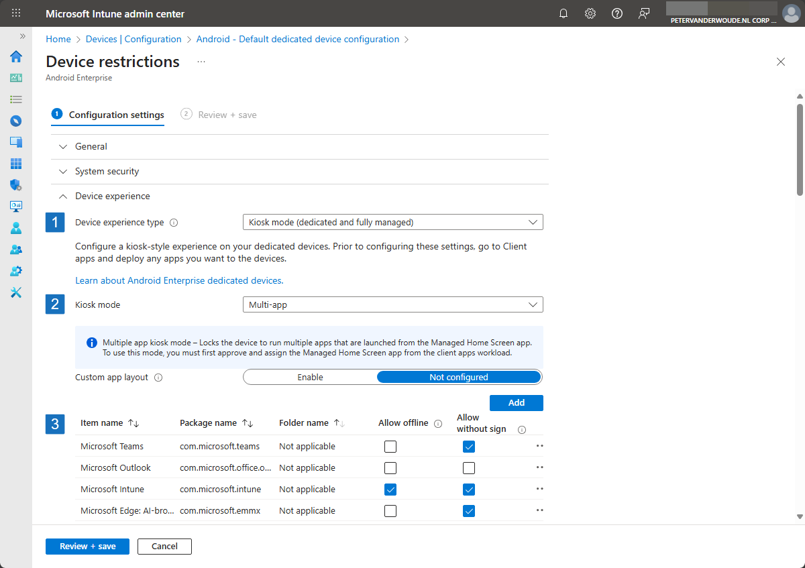
Task: Open Dashboard in the sidebar
Action: click(16, 78)
